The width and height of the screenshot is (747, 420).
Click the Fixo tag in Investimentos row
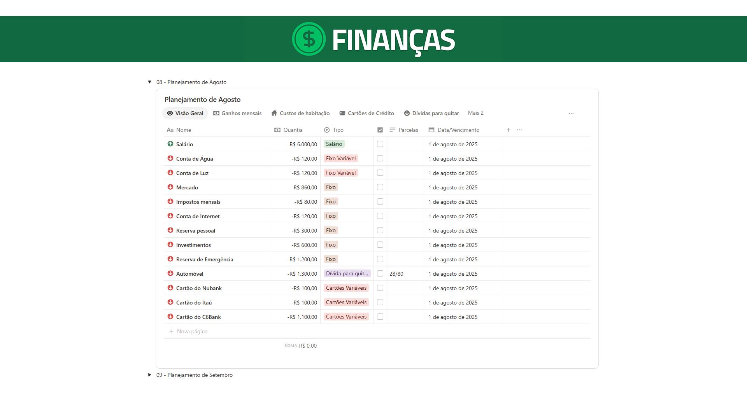[331, 245]
